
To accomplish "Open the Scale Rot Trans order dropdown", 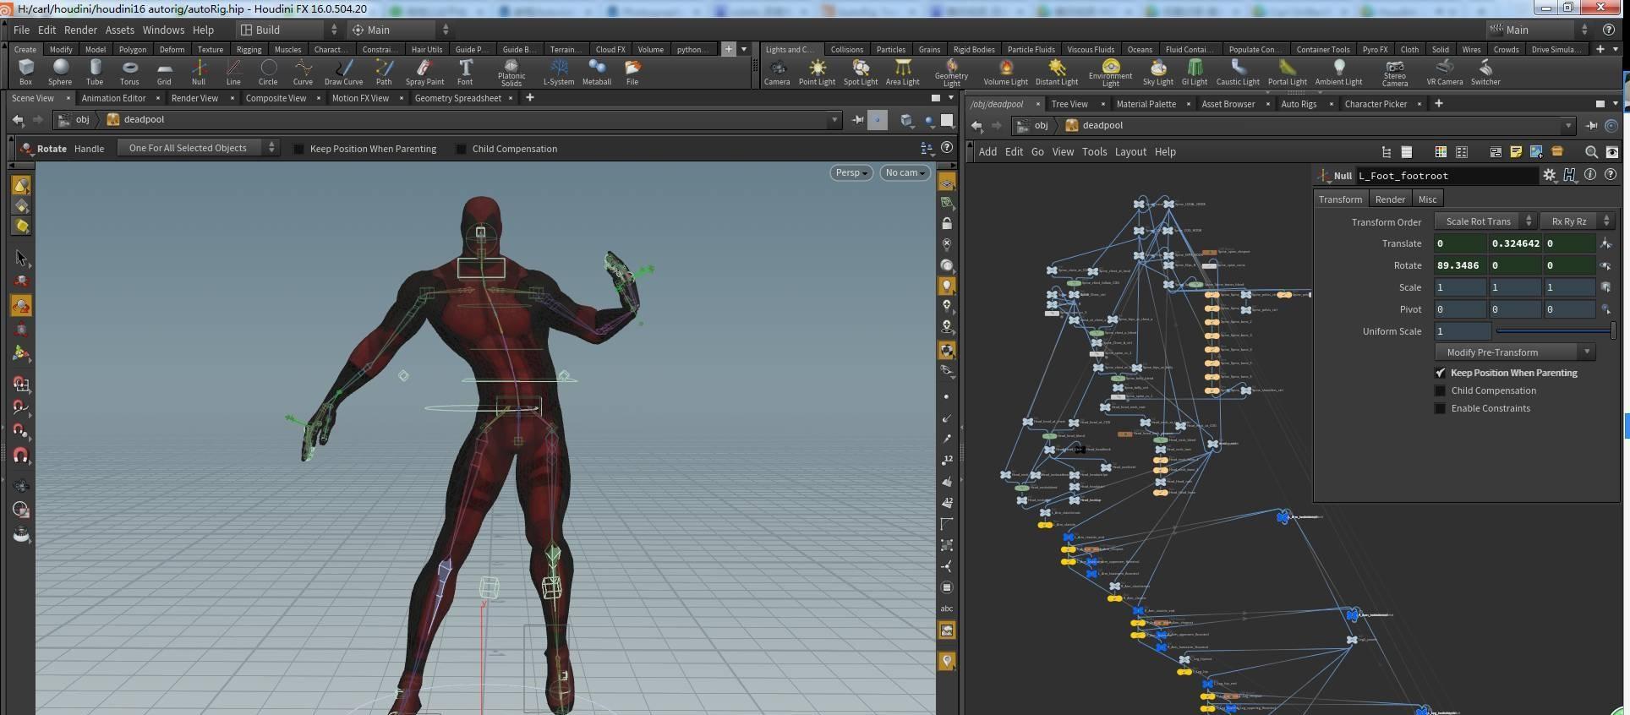I will (1485, 221).
